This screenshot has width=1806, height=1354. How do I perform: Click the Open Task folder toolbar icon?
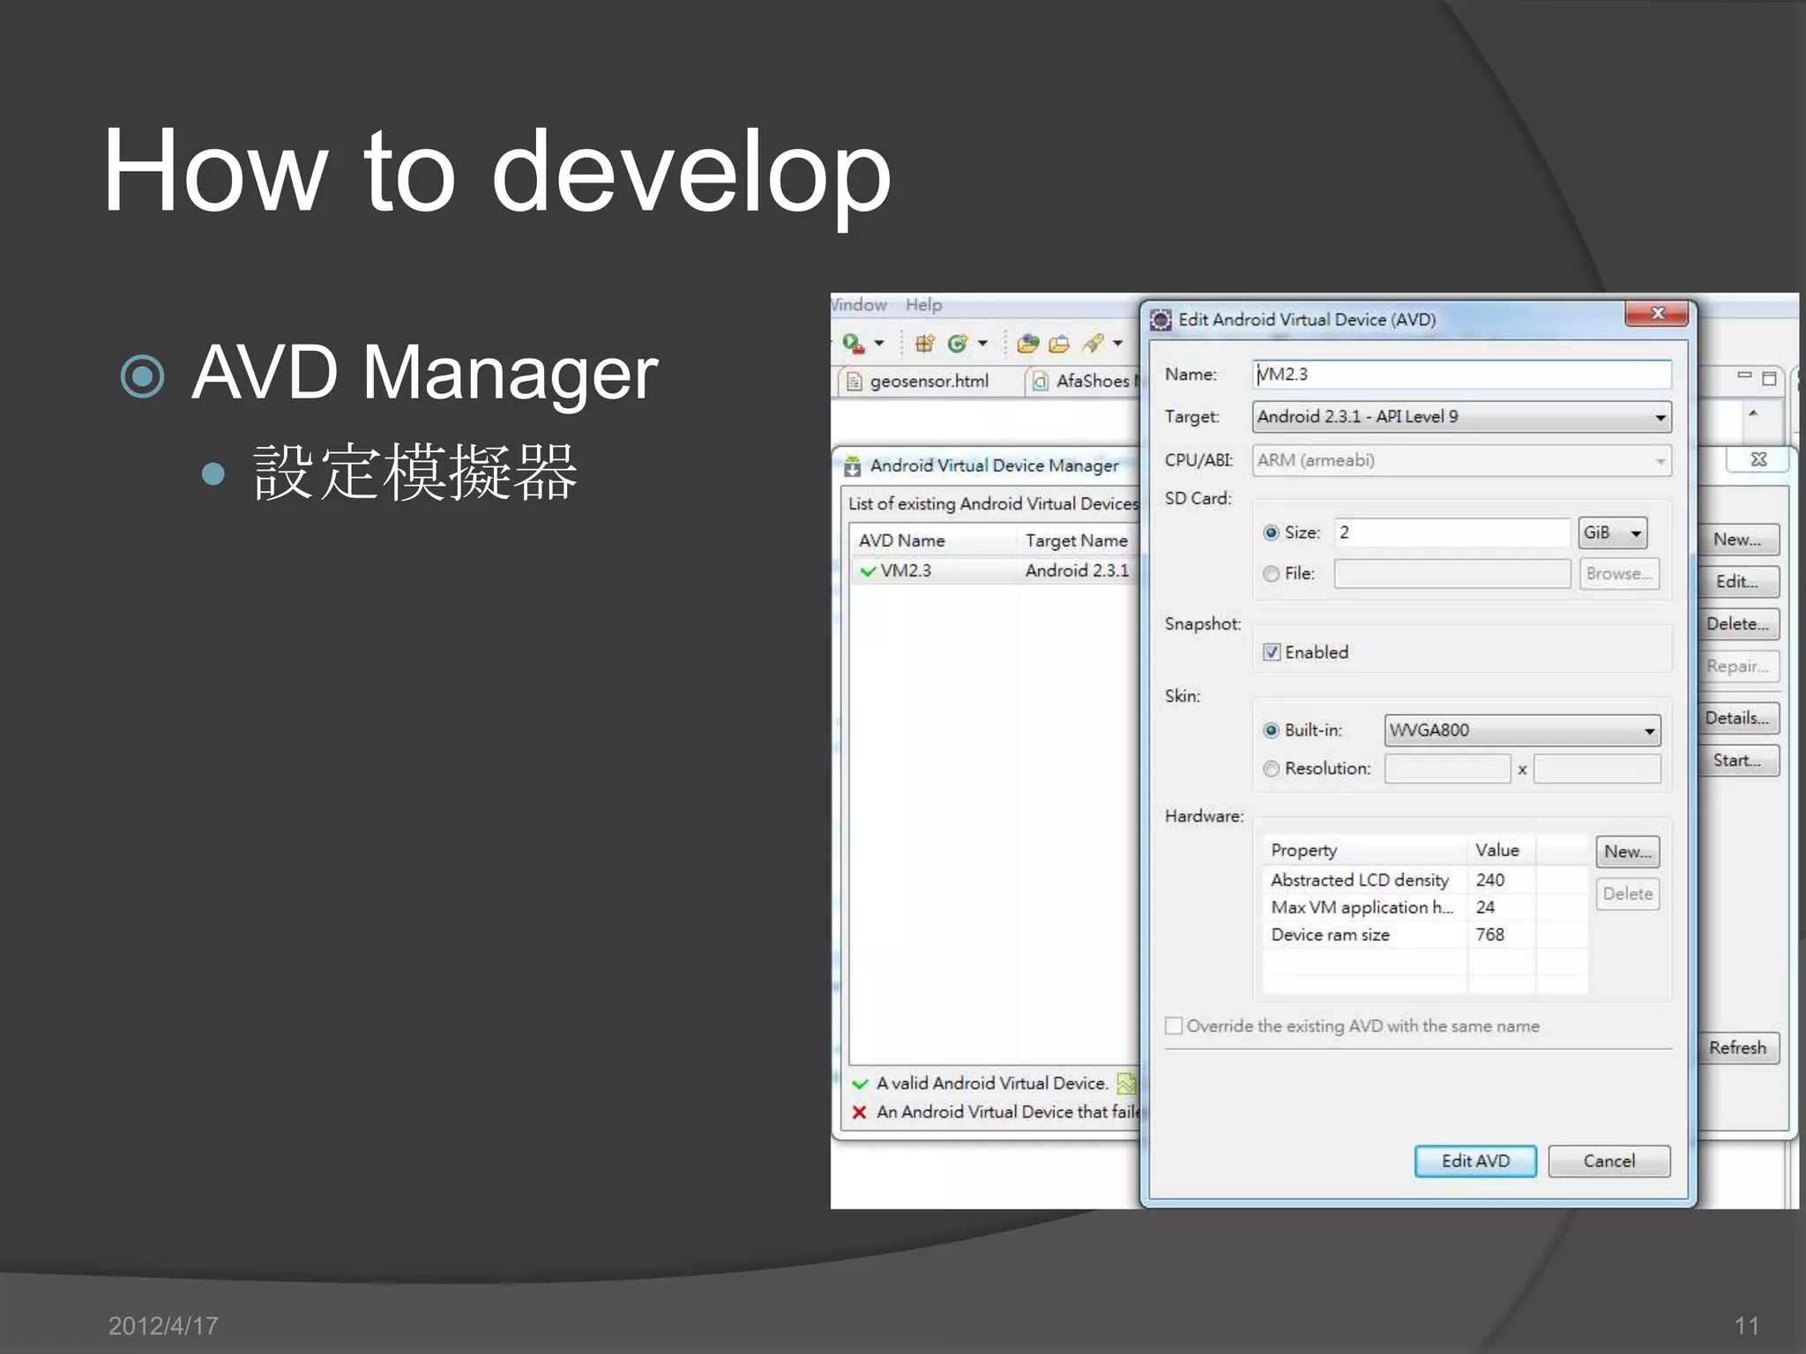[1059, 344]
